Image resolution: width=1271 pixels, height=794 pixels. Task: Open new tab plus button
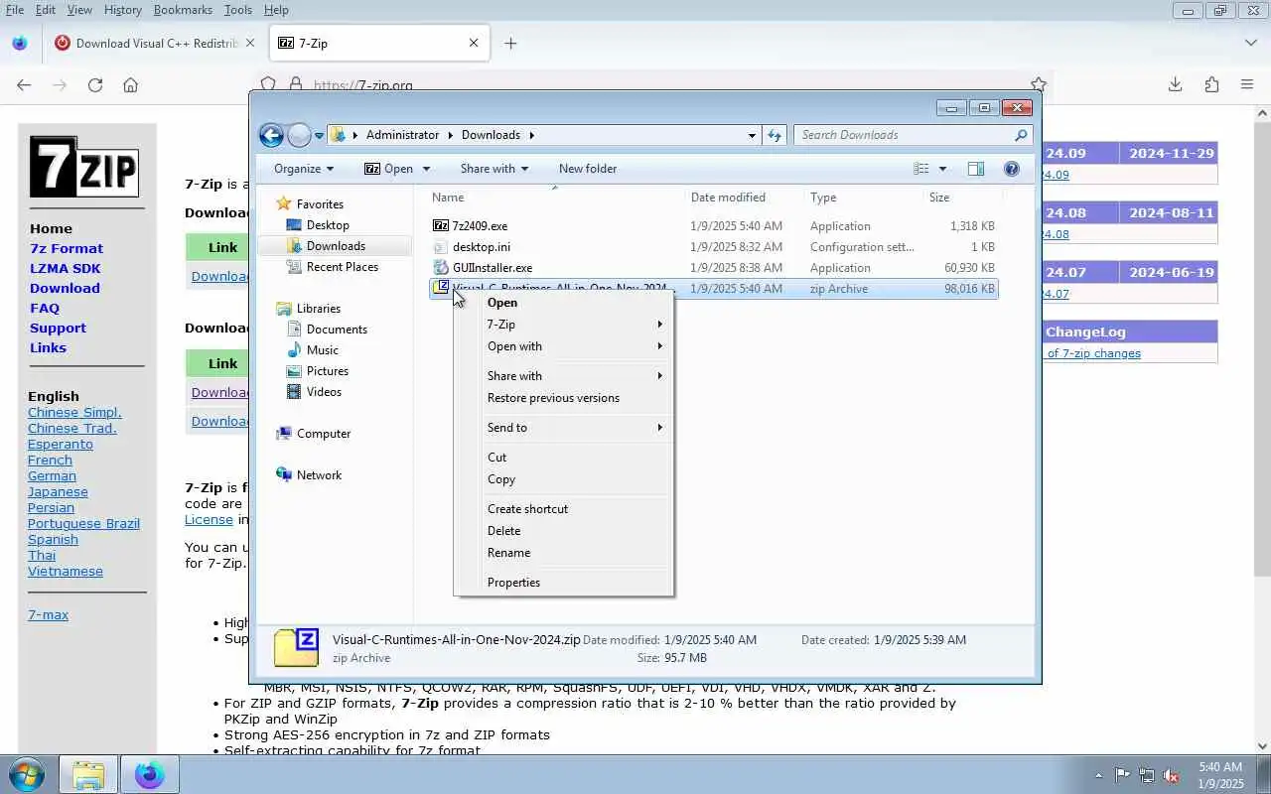(510, 44)
